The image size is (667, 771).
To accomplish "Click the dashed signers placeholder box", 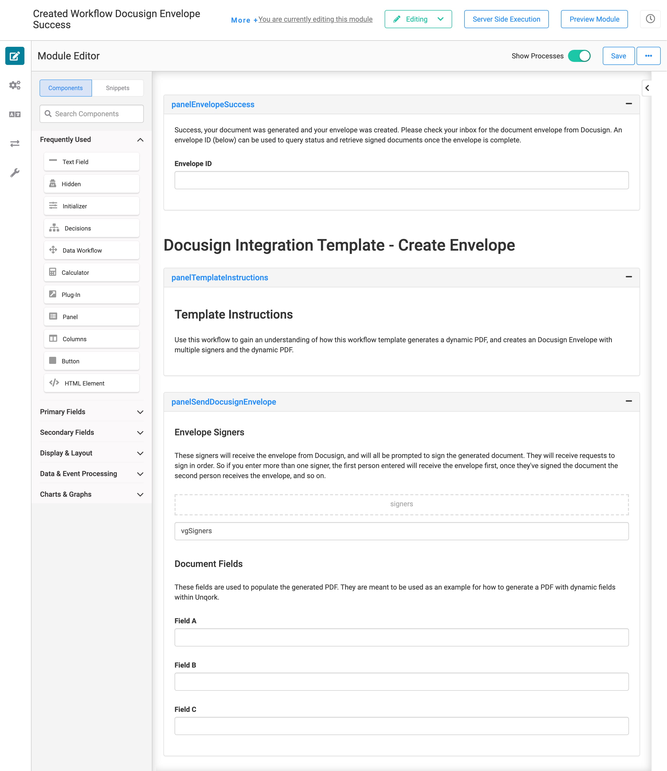I will pyautogui.click(x=402, y=504).
